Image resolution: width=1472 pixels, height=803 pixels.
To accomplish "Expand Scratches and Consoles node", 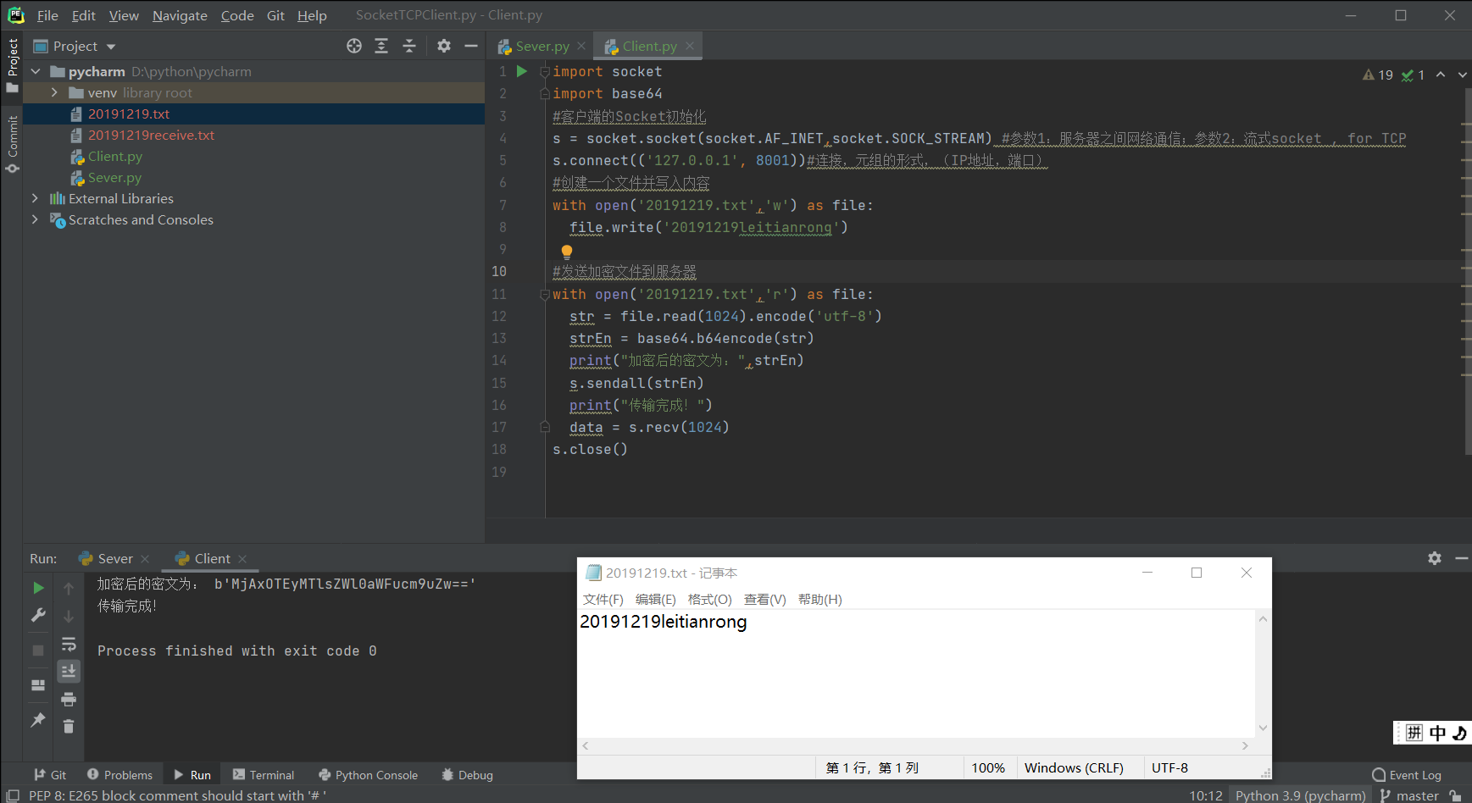I will [36, 219].
